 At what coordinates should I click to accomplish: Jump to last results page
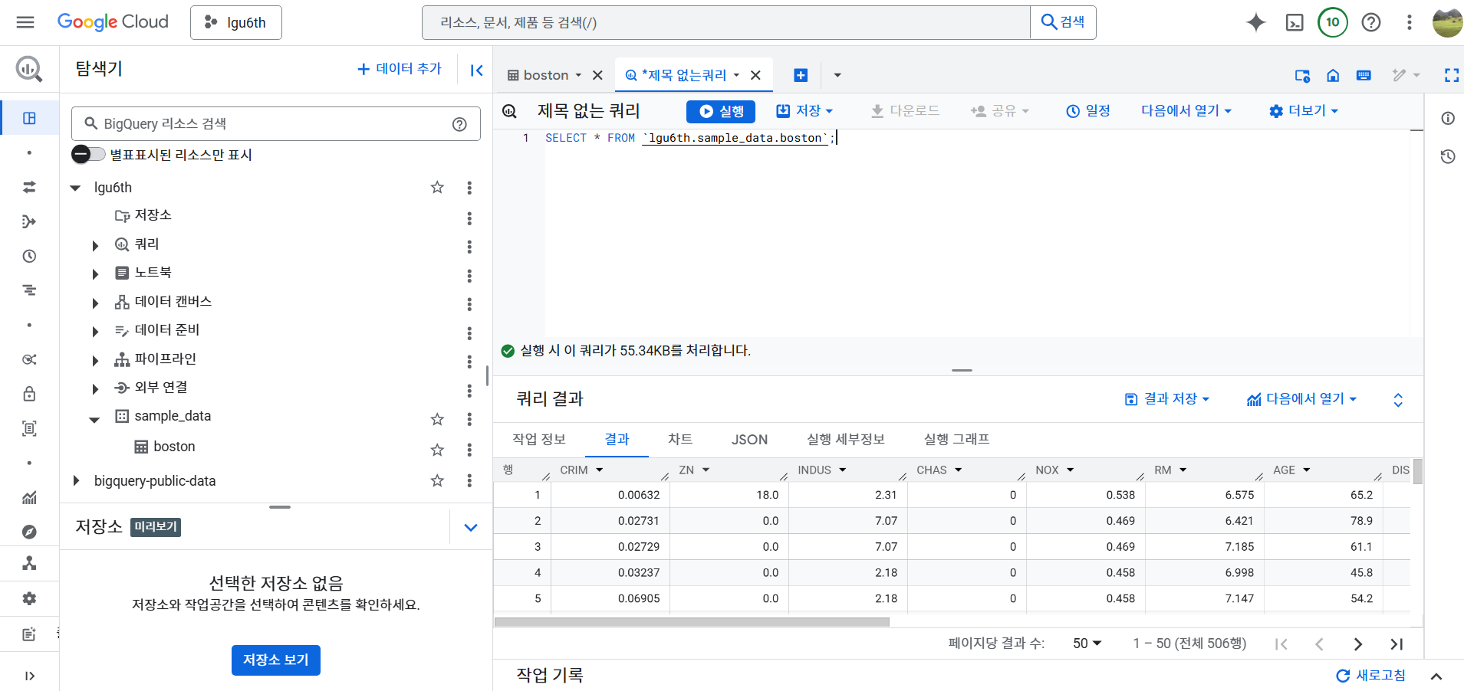pos(1397,644)
